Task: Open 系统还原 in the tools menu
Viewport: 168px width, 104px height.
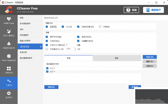Action: 30,52
